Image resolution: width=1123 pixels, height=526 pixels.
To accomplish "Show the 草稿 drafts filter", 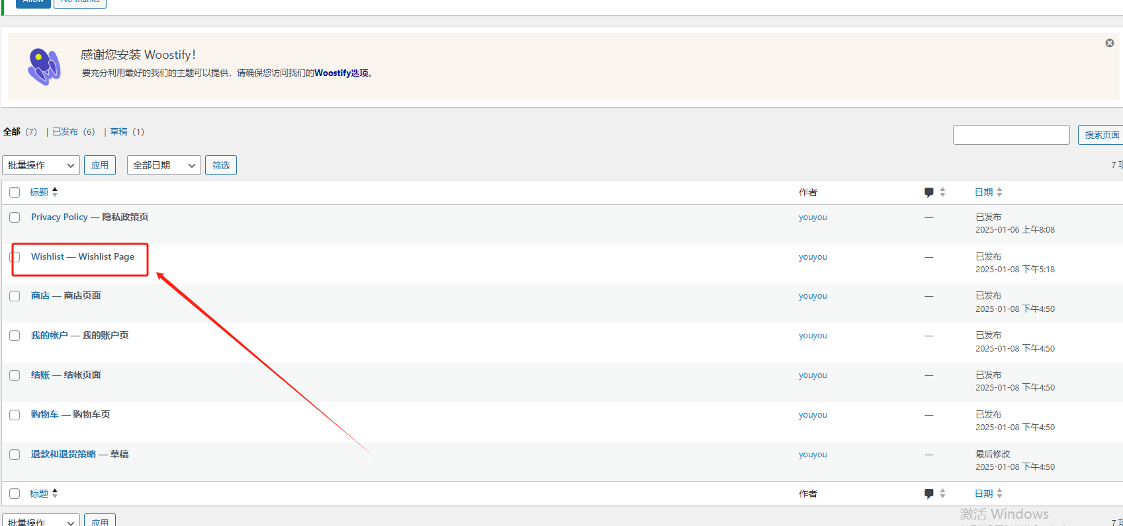I will pyautogui.click(x=119, y=132).
